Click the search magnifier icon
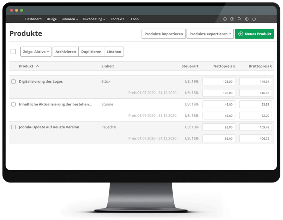Image resolution: width=283 pixels, height=220 pixels. [239, 19]
